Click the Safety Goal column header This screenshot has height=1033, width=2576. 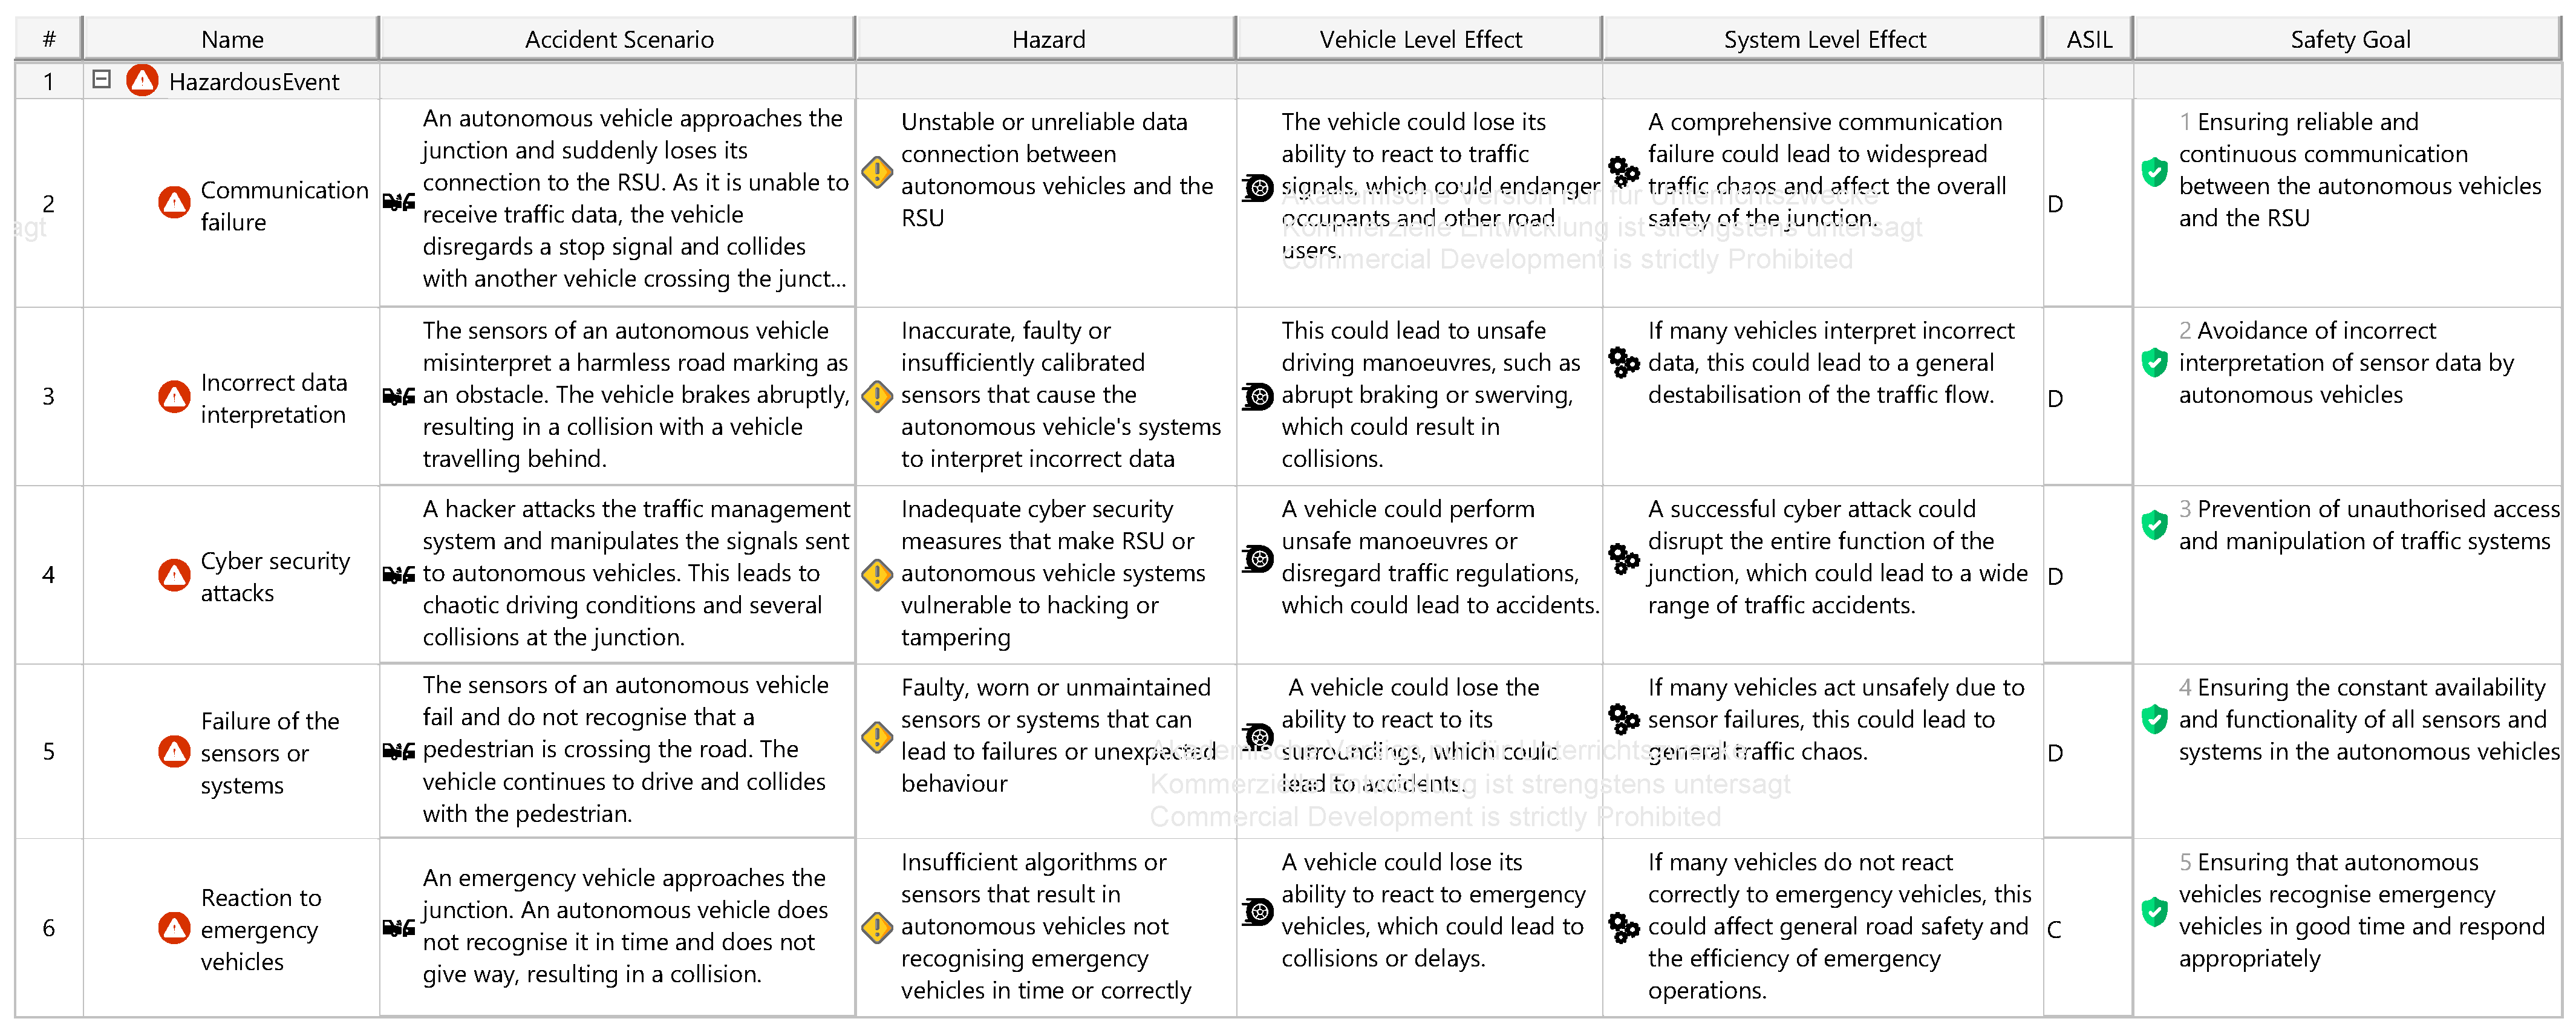pos(2350,39)
